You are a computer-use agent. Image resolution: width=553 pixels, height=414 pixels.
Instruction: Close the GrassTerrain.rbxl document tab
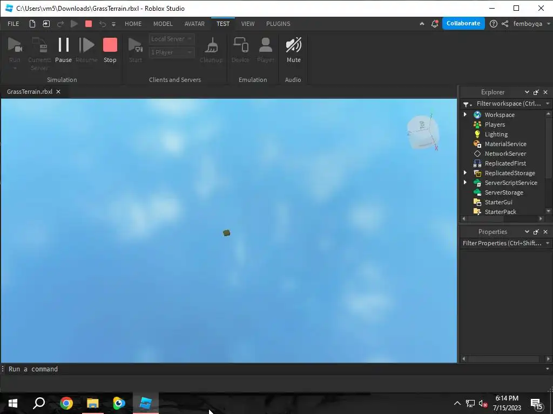click(58, 92)
